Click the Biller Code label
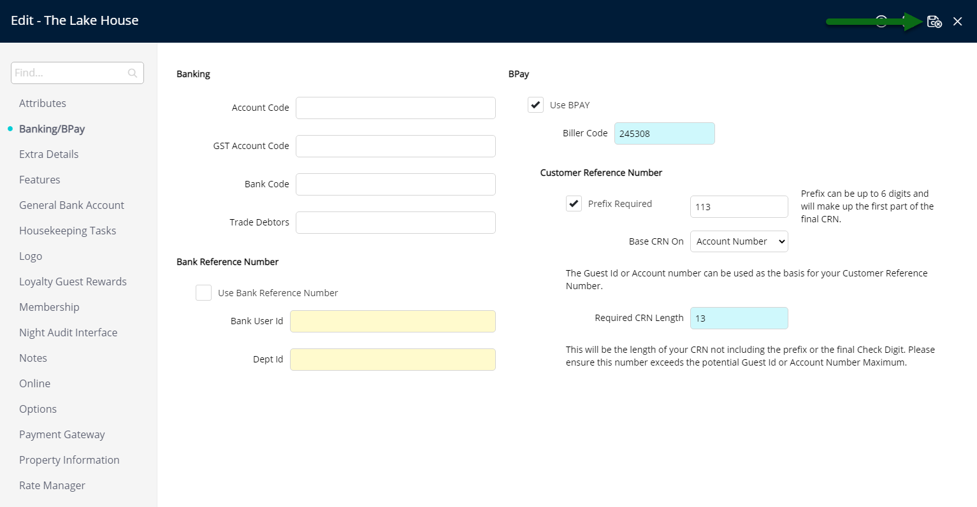 (585, 133)
